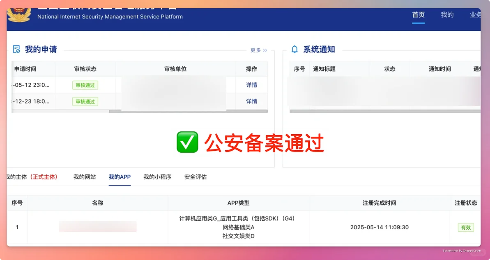Click the green 有效 status badge
This screenshot has width=490, height=260.
pyautogui.click(x=466, y=227)
